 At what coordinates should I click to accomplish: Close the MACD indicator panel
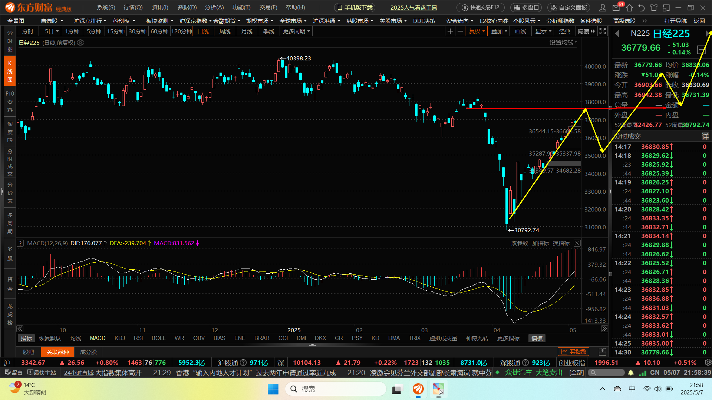(x=577, y=243)
